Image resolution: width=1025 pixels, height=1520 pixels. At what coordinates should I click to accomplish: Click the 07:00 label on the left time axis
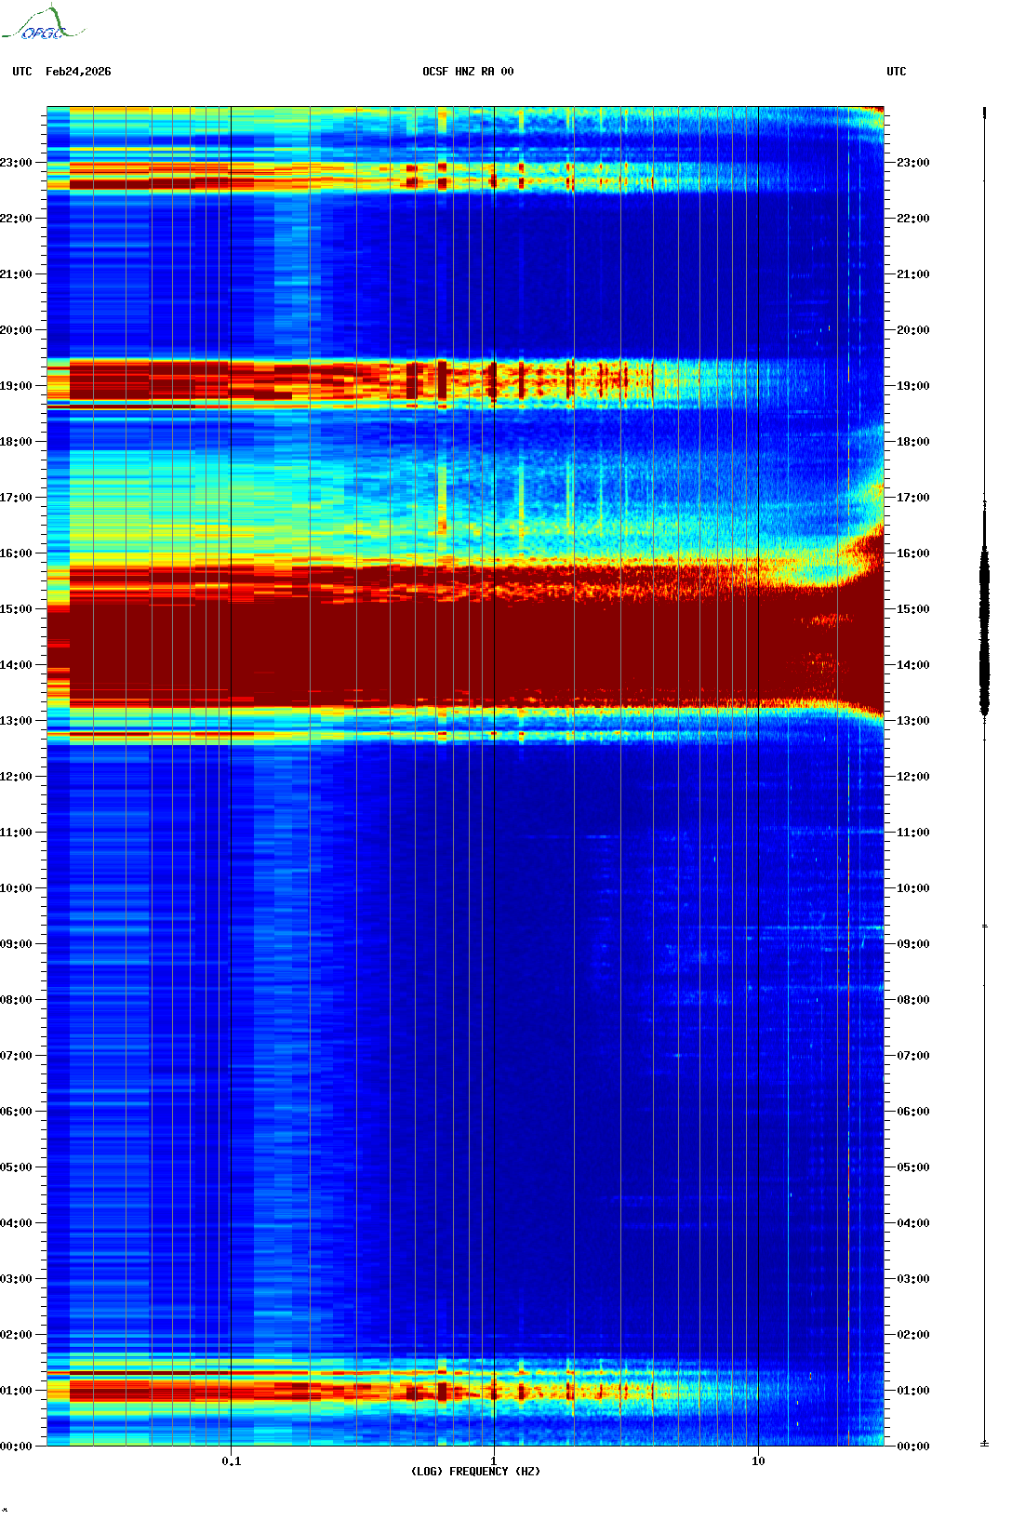[16, 1056]
